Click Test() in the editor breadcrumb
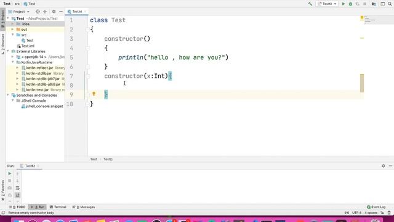 click(x=108, y=159)
